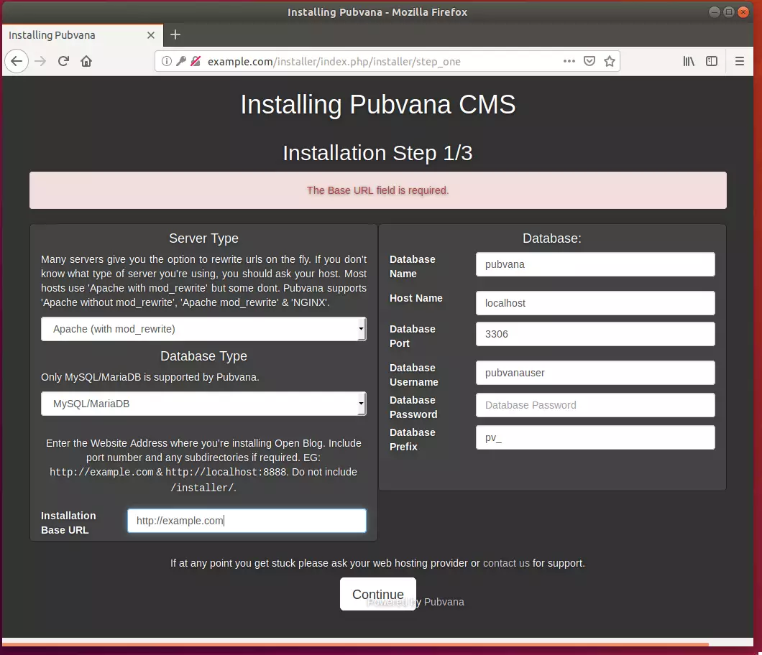Click the 'Installation Step 1/3' heading
762x655 pixels.
377,153
